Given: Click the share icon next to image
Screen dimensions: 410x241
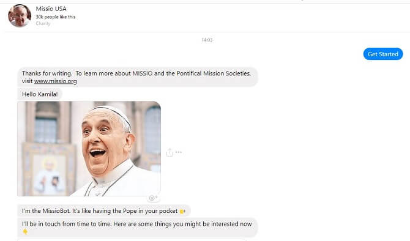Looking at the screenshot, I should 170,152.
